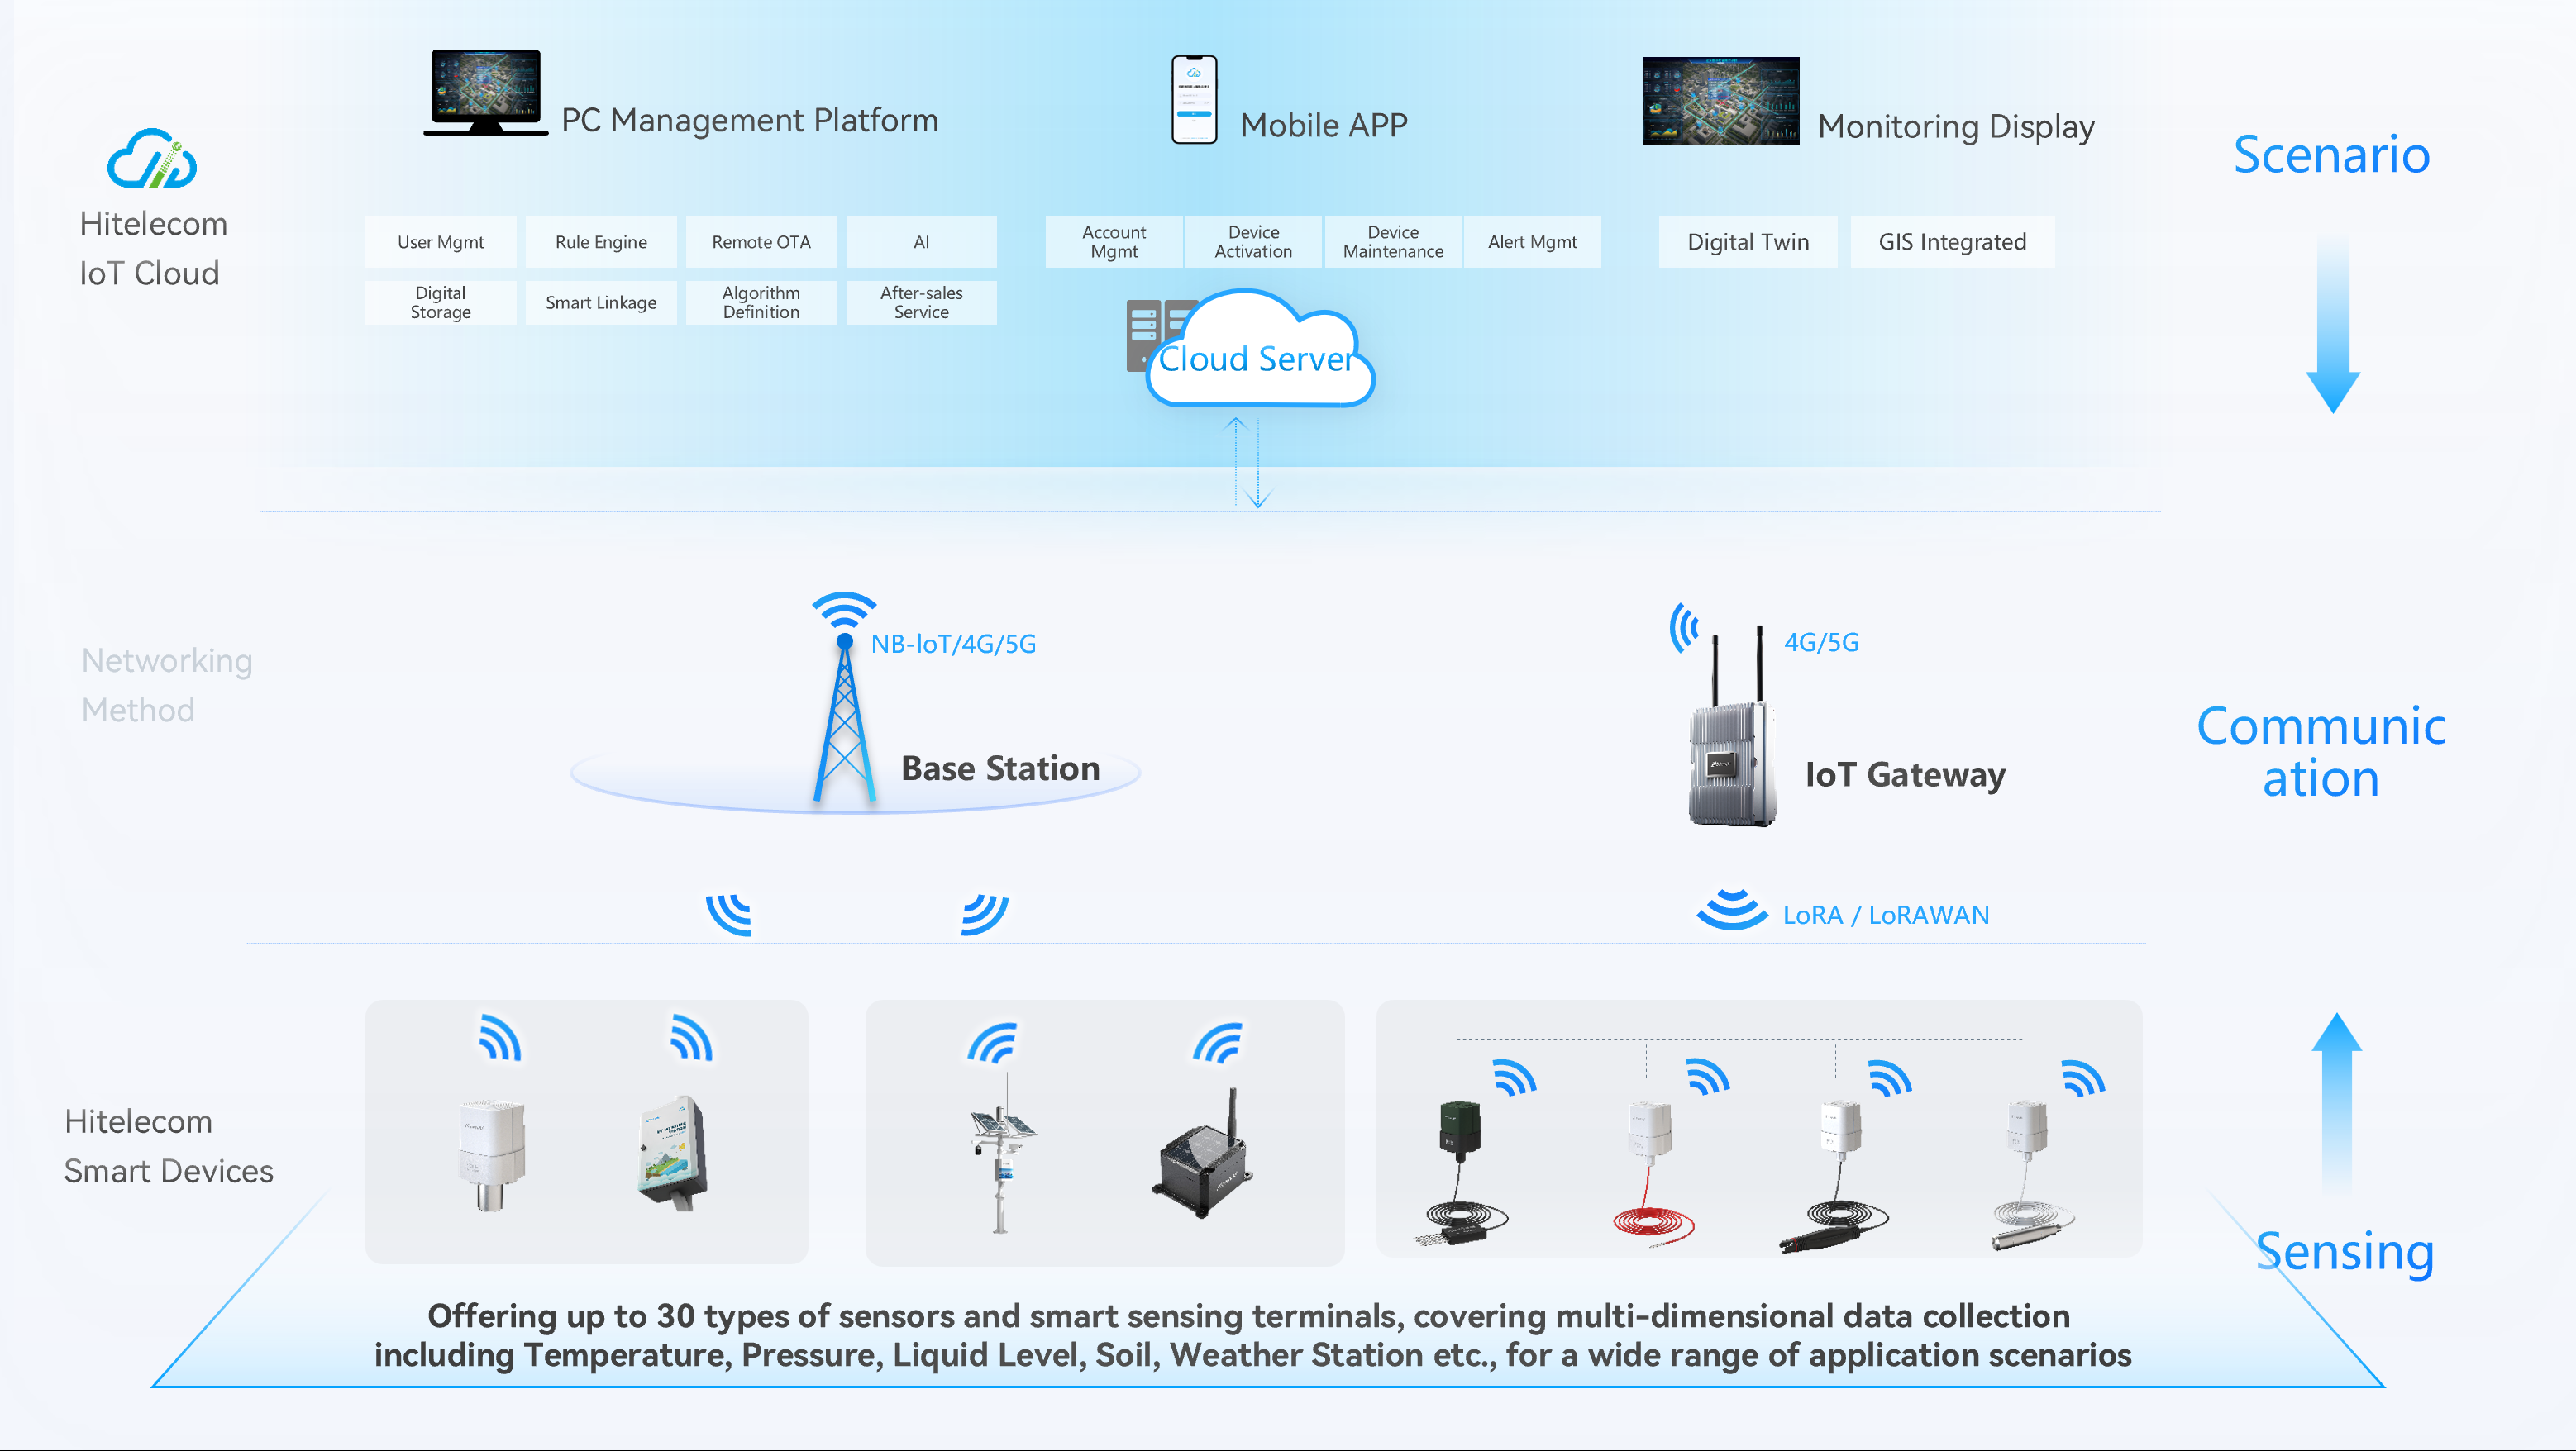This screenshot has height=1451, width=2576.
Task: Click the Smart Linkage box
Action: point(601,302)
